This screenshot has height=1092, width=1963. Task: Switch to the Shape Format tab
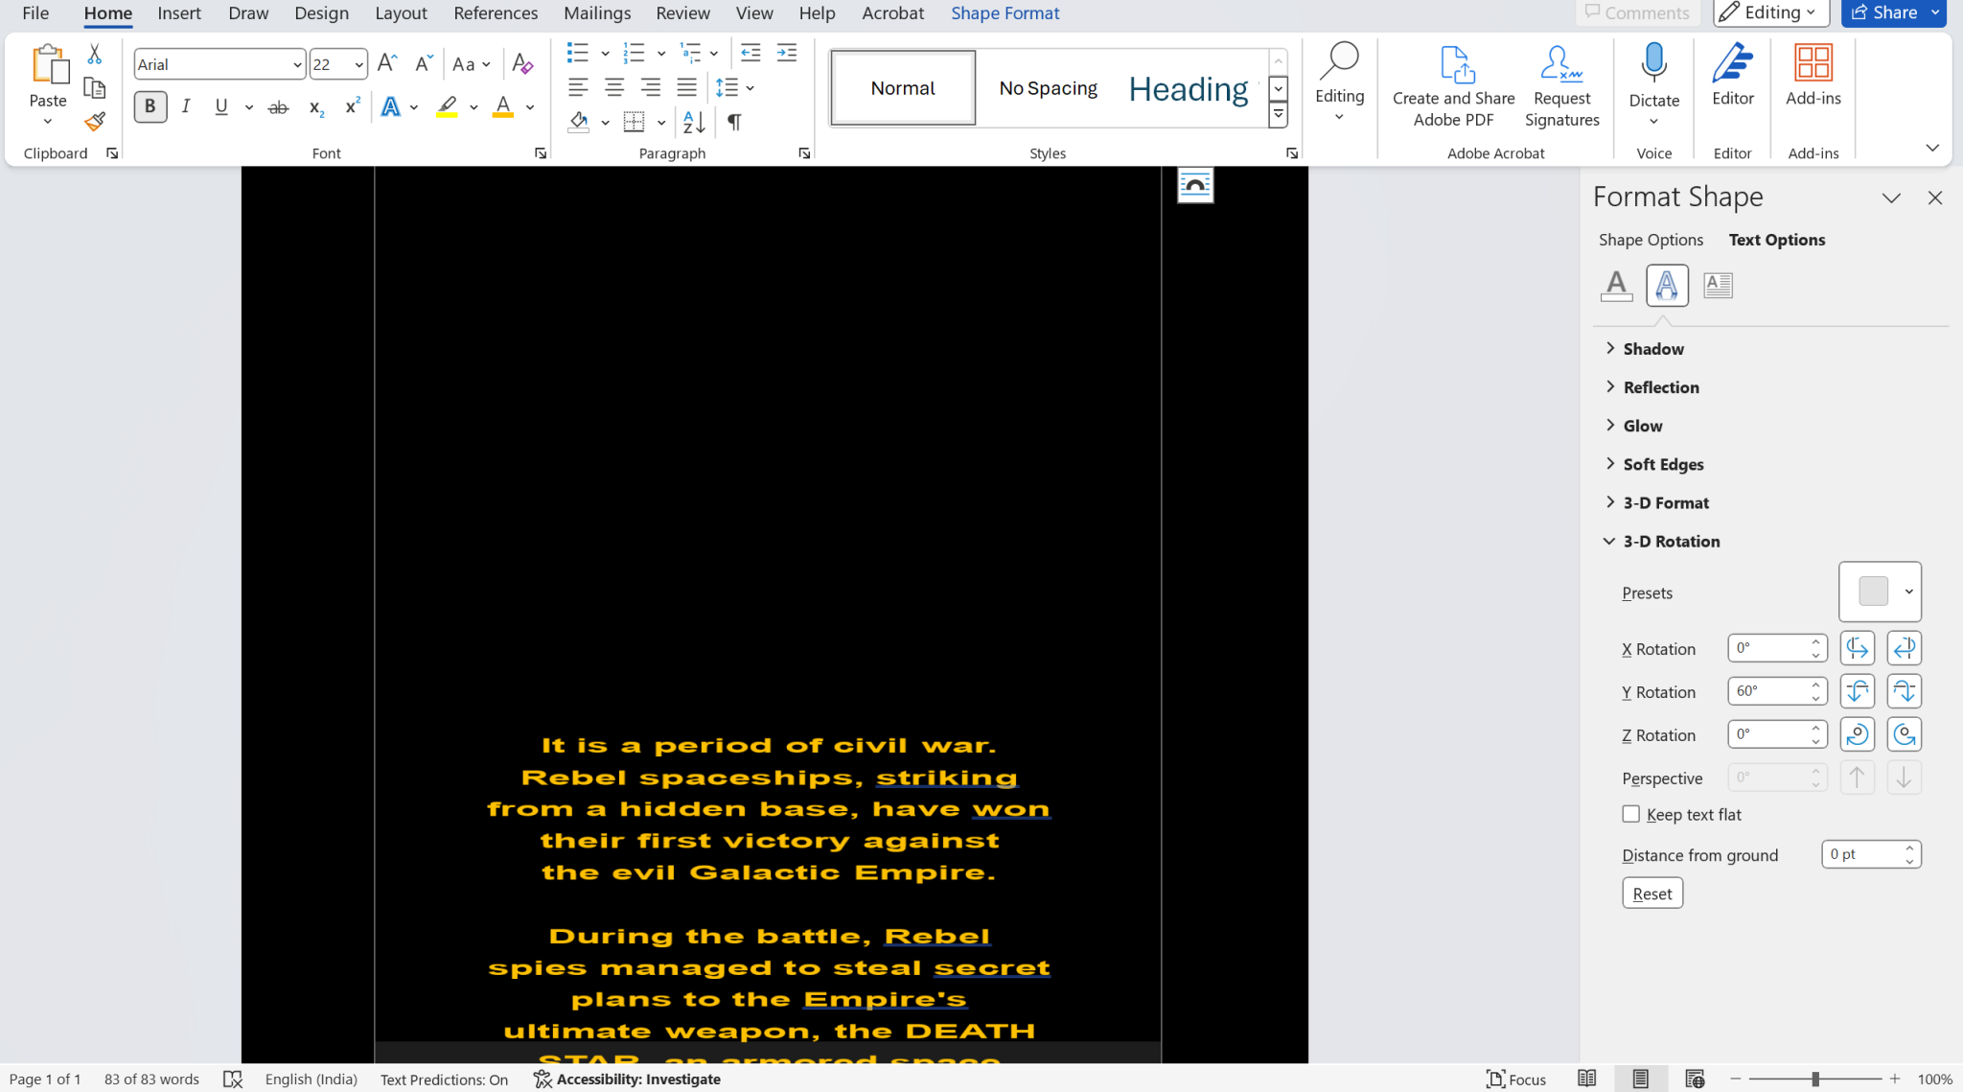pyautogui.click(x=1005, y=12)
